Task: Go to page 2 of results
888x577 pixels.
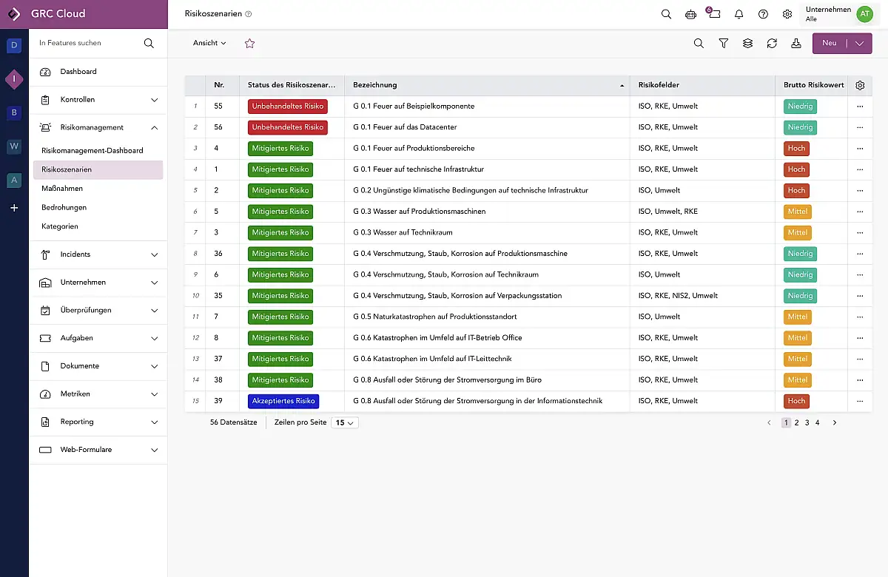Action: point(796,423)
